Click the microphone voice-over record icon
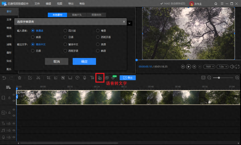 [x=85, y=78]
